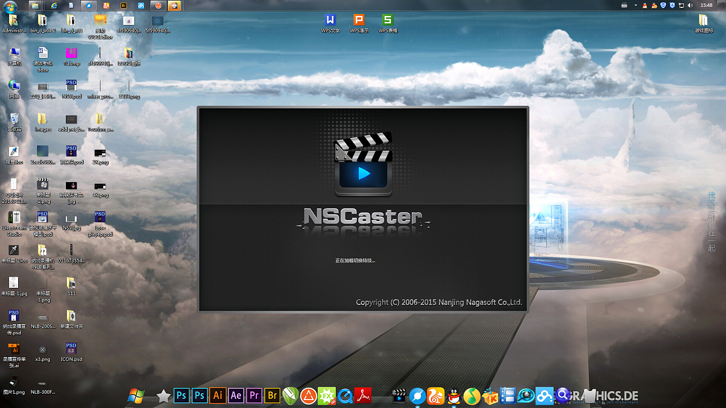Click the Windows logo in the dock
The height and width of the screenshot is (408, 726).
(136, 396)
